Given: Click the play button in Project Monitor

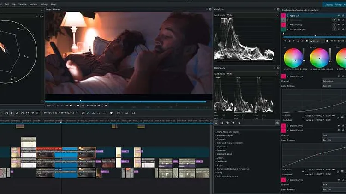Looking at the screenshot, I should click(71, 106).
